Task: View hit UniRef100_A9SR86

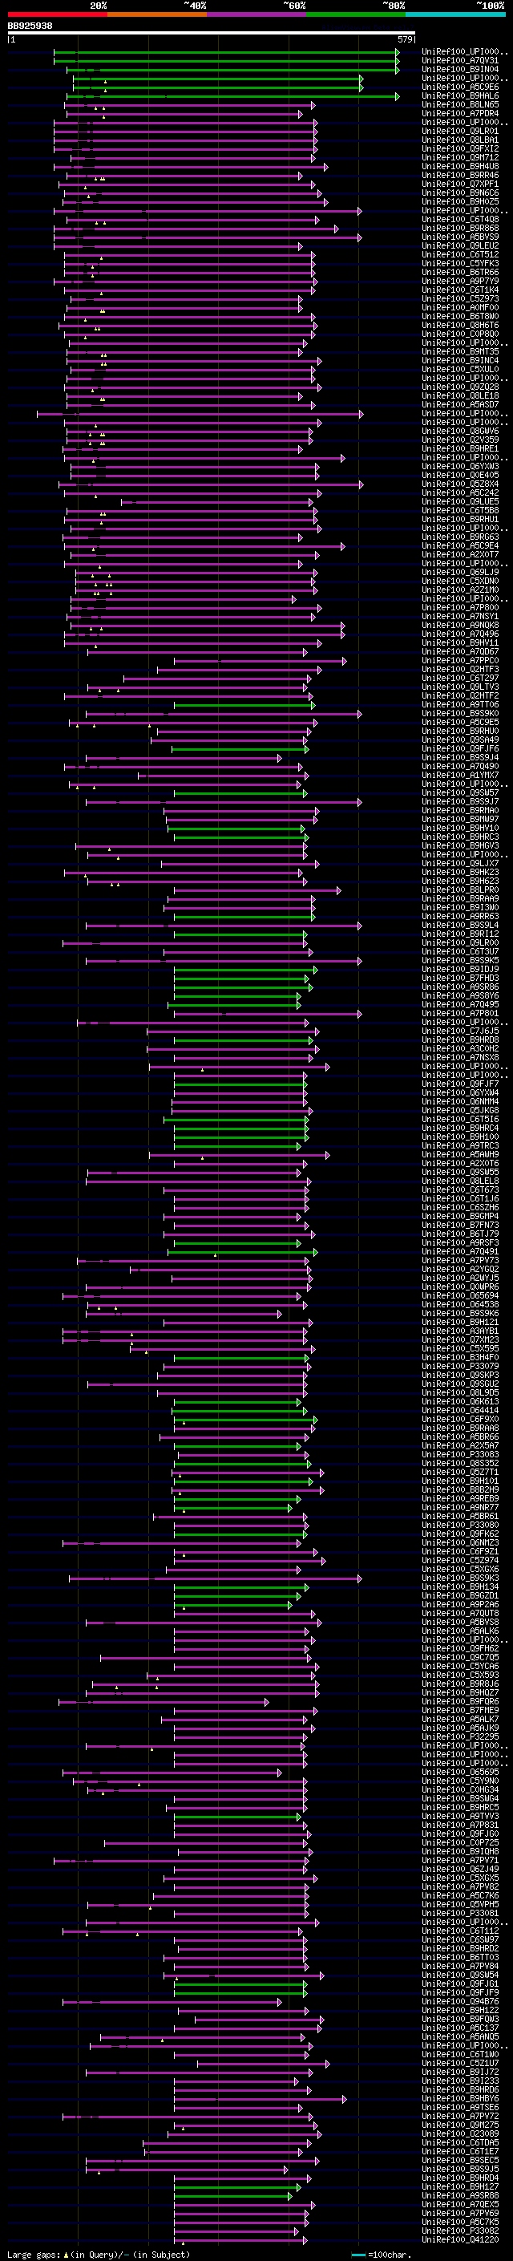Action: (460, 987)
